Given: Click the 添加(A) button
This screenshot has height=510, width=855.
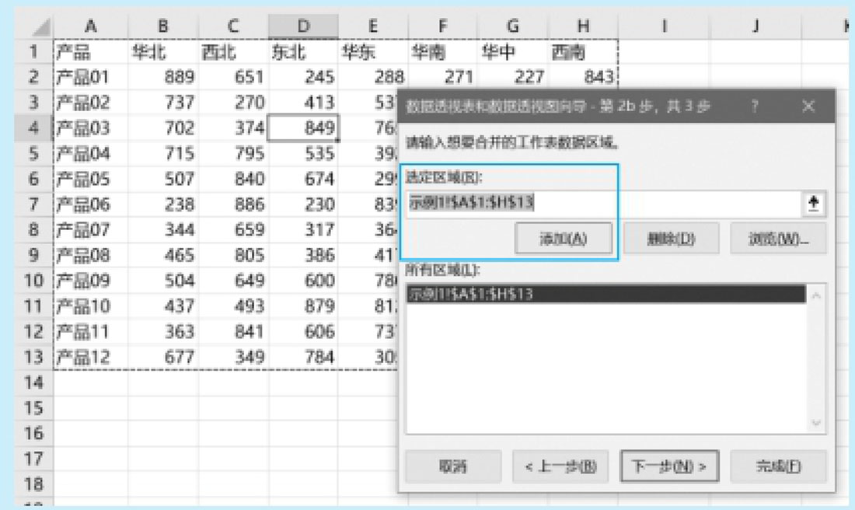Looking at the screenshot, I should (x=563, y=239).
